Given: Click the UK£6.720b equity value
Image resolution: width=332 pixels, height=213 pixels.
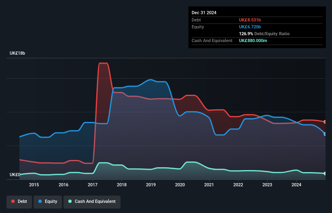Looking at the screenshot, I should pos(250,27).
